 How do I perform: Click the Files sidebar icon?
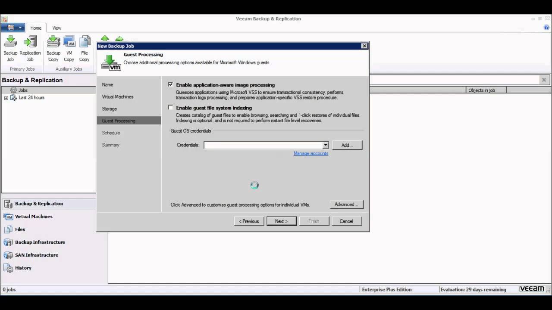8,229
